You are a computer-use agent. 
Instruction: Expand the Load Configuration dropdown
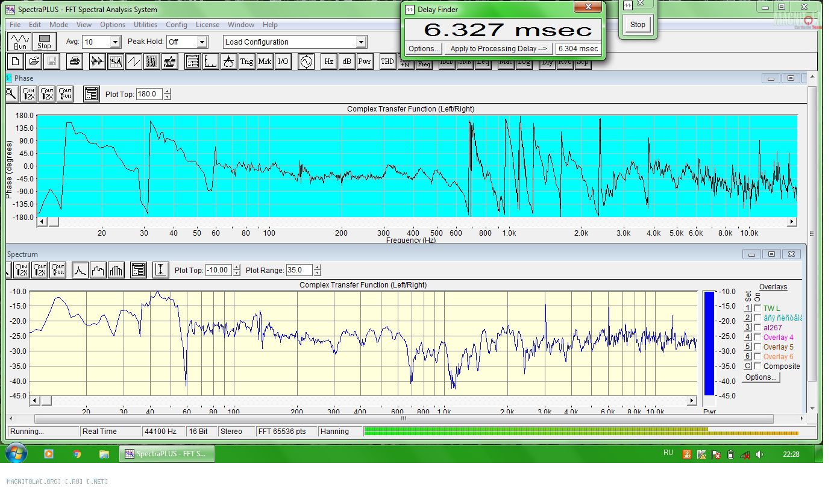[x=361, y=42]
